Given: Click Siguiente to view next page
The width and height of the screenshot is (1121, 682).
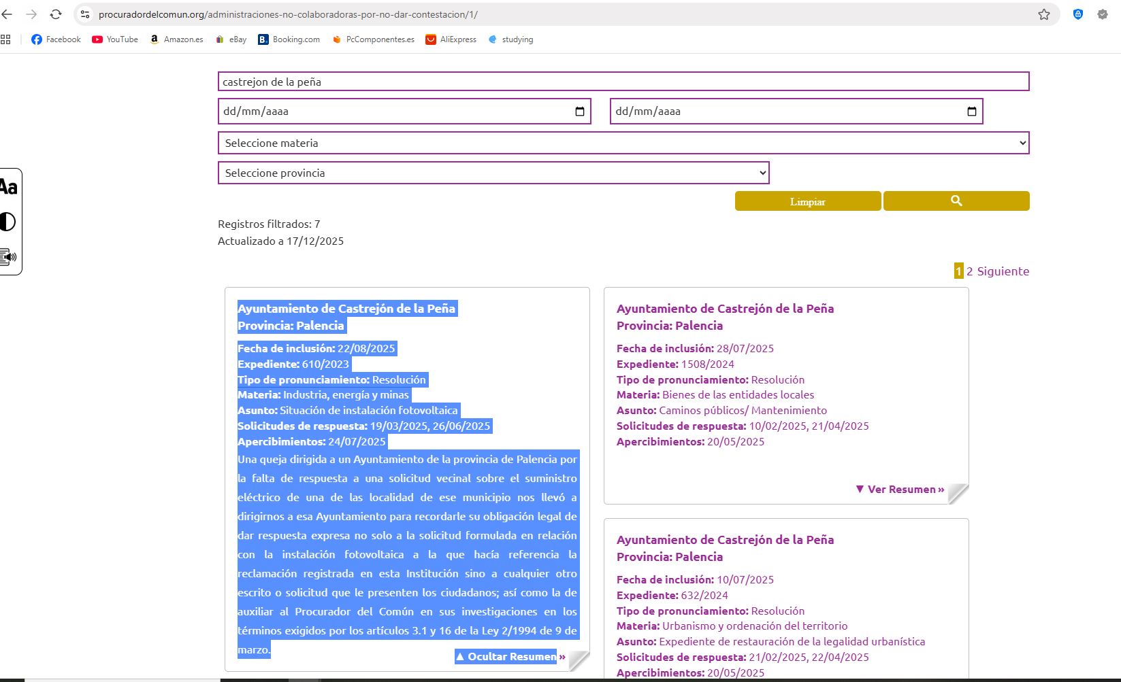Looking at the screenshot, I should pos(1003,271).
